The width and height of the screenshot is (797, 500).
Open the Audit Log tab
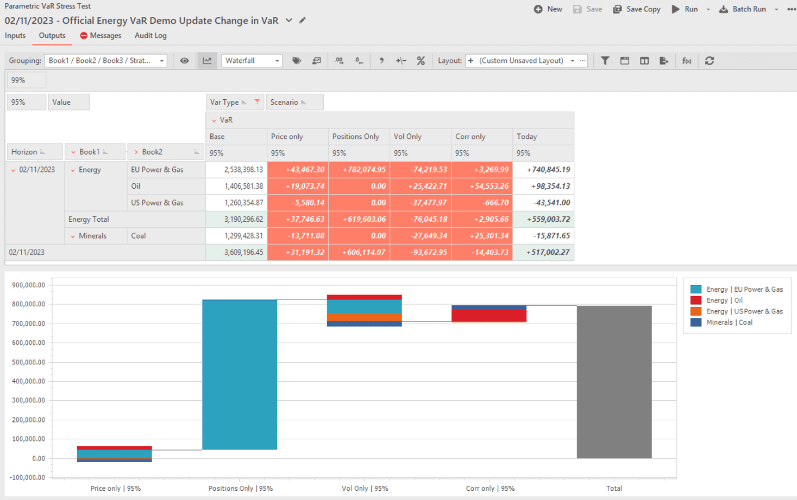point(150,36)
